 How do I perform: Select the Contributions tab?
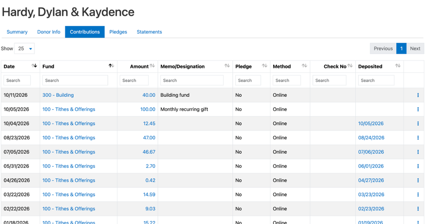[x=85, y=32]
